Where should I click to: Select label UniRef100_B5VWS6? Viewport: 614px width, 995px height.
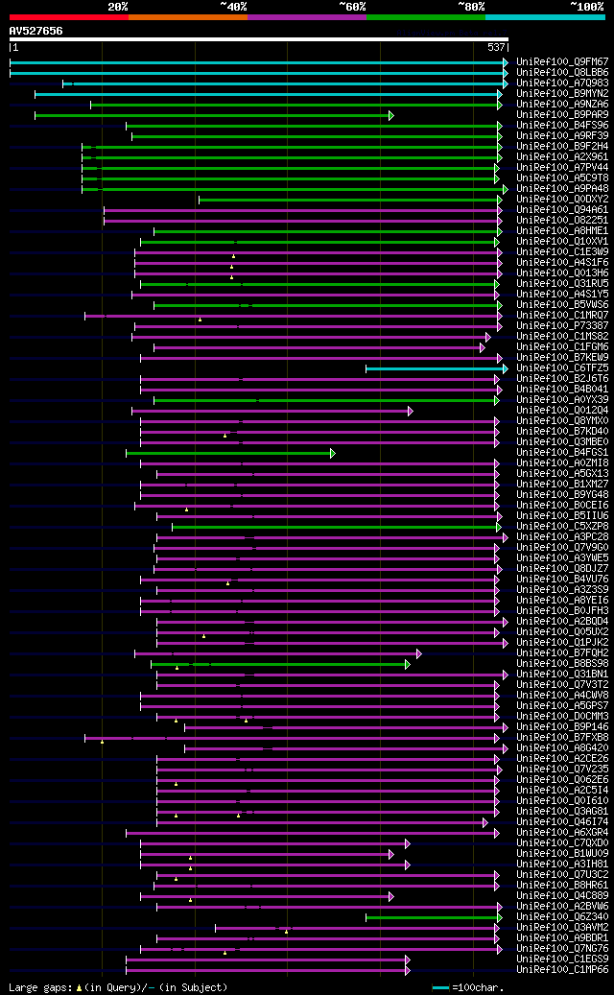(x=562, y=305)
